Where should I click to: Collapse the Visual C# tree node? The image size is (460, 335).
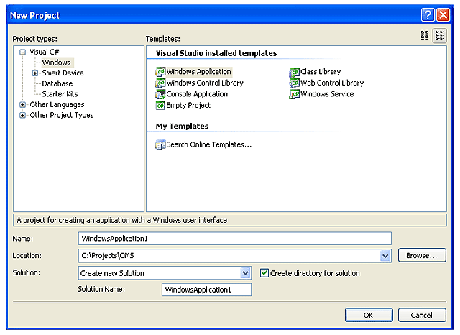pos(22,52)
